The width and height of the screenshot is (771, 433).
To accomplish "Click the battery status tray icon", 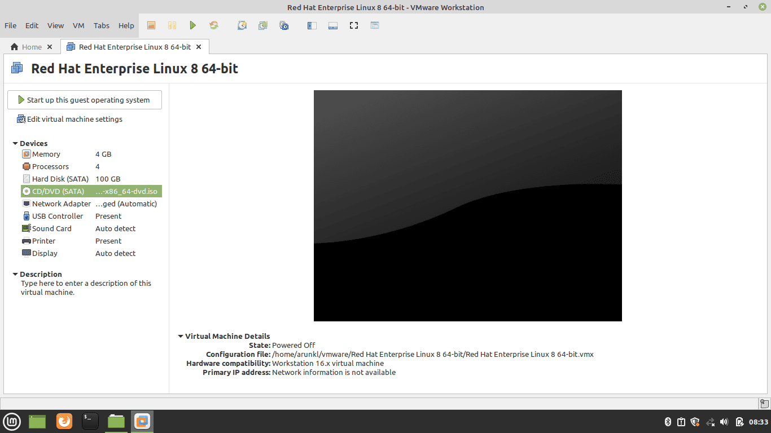I will (x=739, y=422).
